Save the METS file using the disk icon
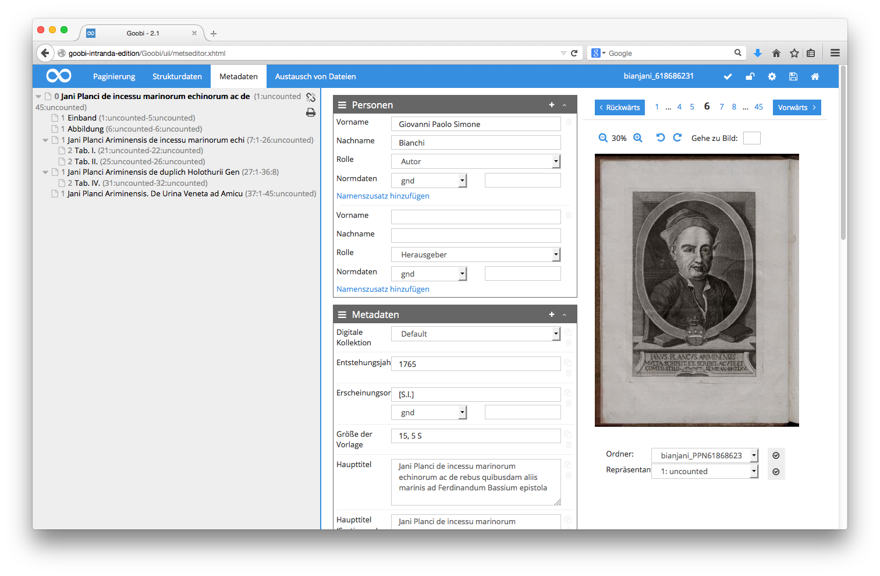The height and width of the screenshot is (576, 880). pos(793,76)
